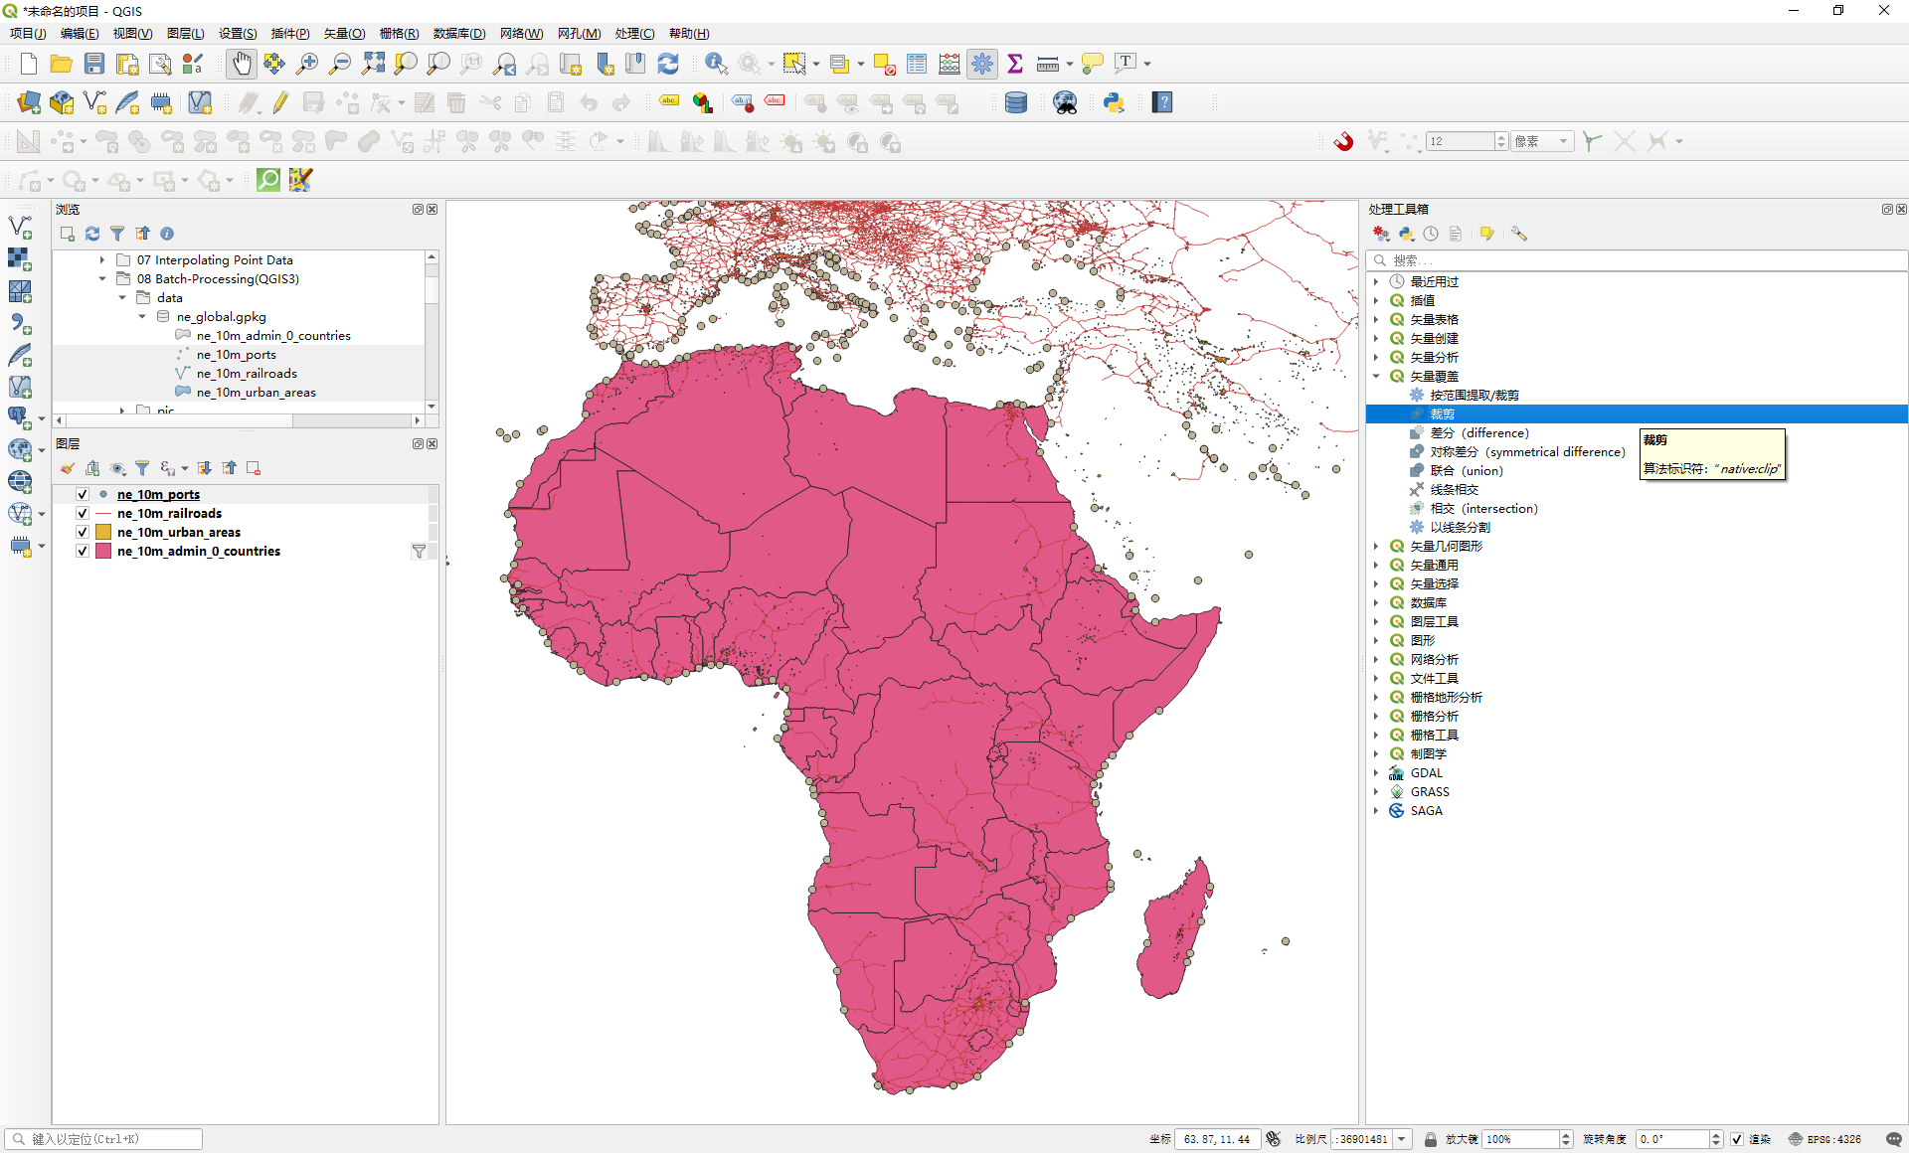The width and height of the screenshot is (1909, 1153).
Task: Open the 矢量(O) menu
Action: pyautogui.click(x=343, y=33)
